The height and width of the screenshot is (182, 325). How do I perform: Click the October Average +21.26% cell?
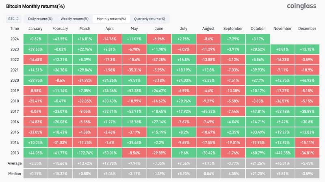pos(258,163)
